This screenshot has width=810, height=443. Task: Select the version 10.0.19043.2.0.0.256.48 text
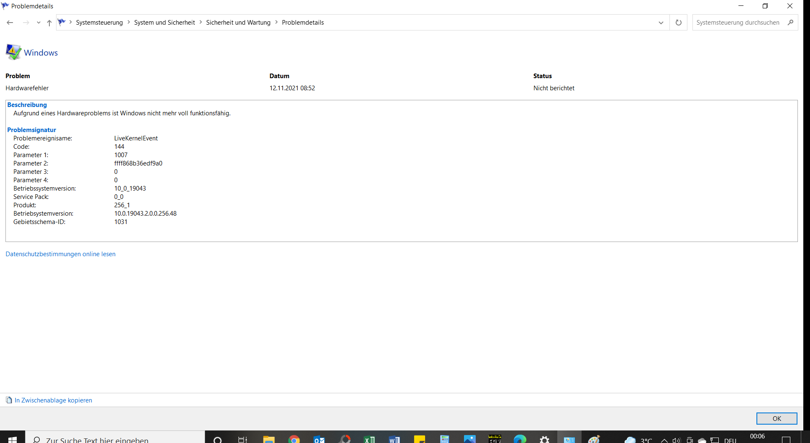(146, 214)
